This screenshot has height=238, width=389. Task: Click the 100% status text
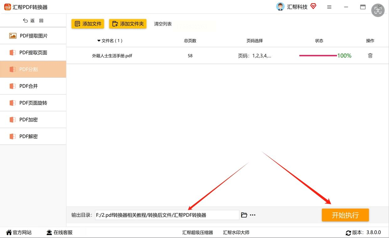click(344, 56)
